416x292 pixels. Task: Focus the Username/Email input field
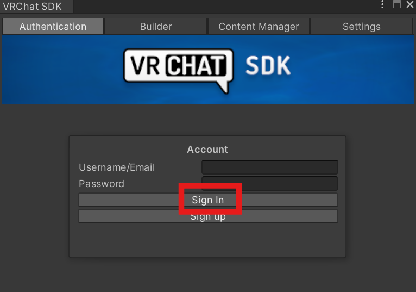(270, 167)
